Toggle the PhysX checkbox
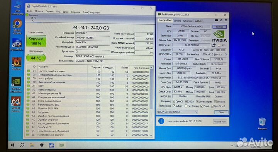The width and height of the screenshot is (278, 152). 202,106
